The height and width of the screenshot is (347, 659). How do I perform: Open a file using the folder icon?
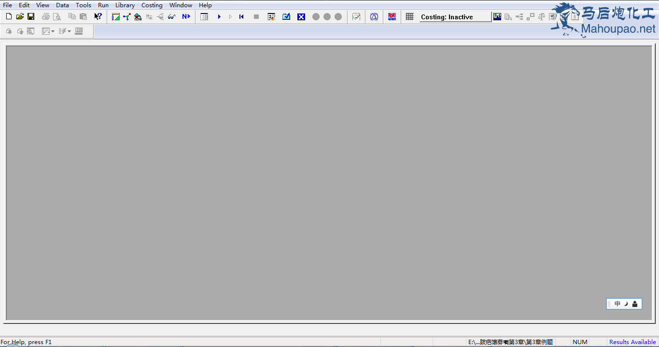point(20,16)
